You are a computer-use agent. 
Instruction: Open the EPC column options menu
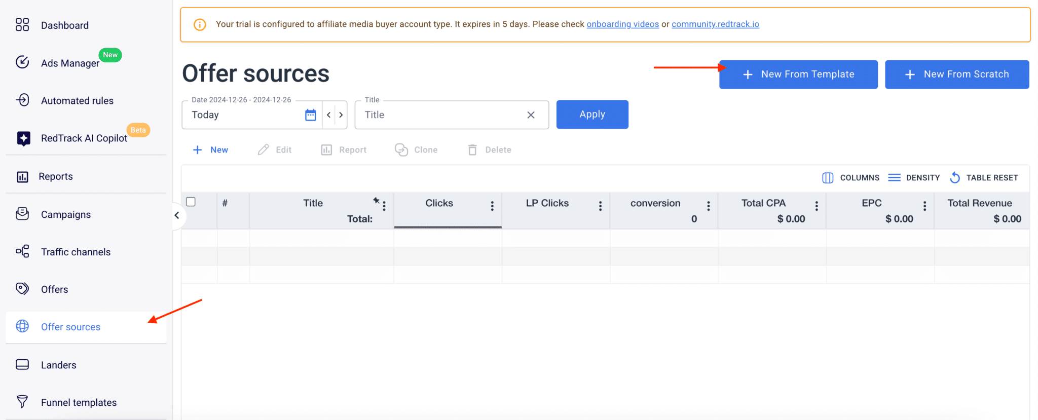point(925,206)
